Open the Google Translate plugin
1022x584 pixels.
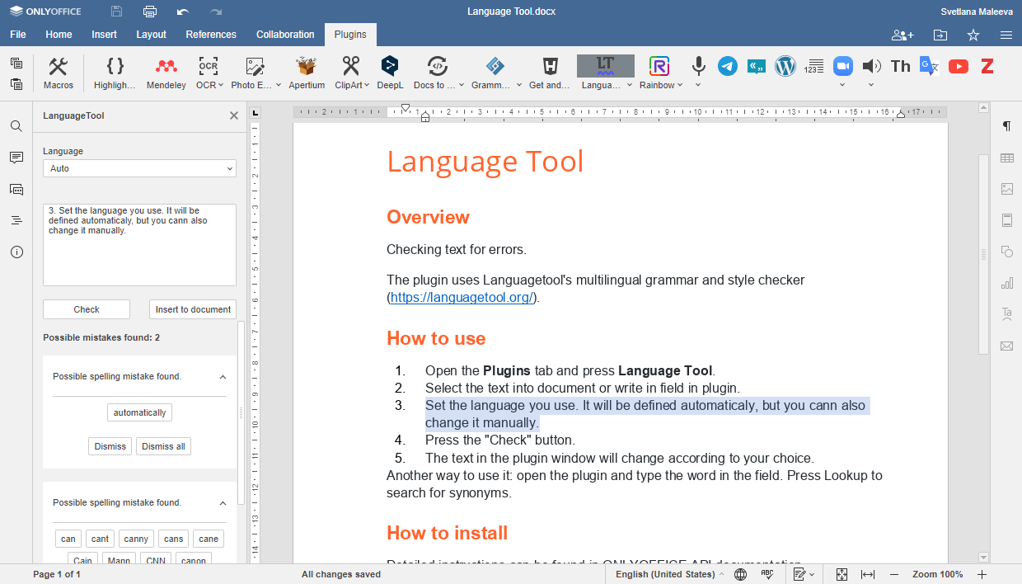[930, 66]
